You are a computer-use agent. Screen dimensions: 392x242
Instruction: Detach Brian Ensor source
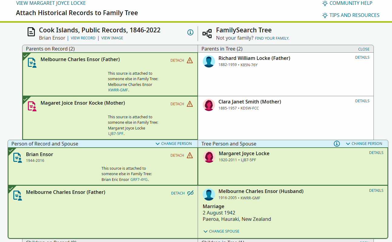pyautogui.click(x=177, y=155)
